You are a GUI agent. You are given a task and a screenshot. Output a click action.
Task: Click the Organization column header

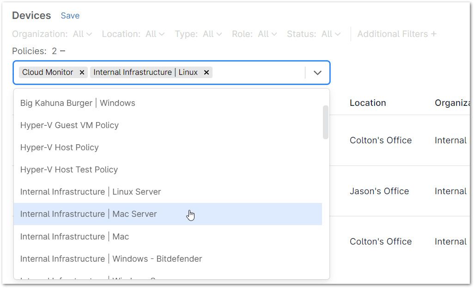click(451, 103)
